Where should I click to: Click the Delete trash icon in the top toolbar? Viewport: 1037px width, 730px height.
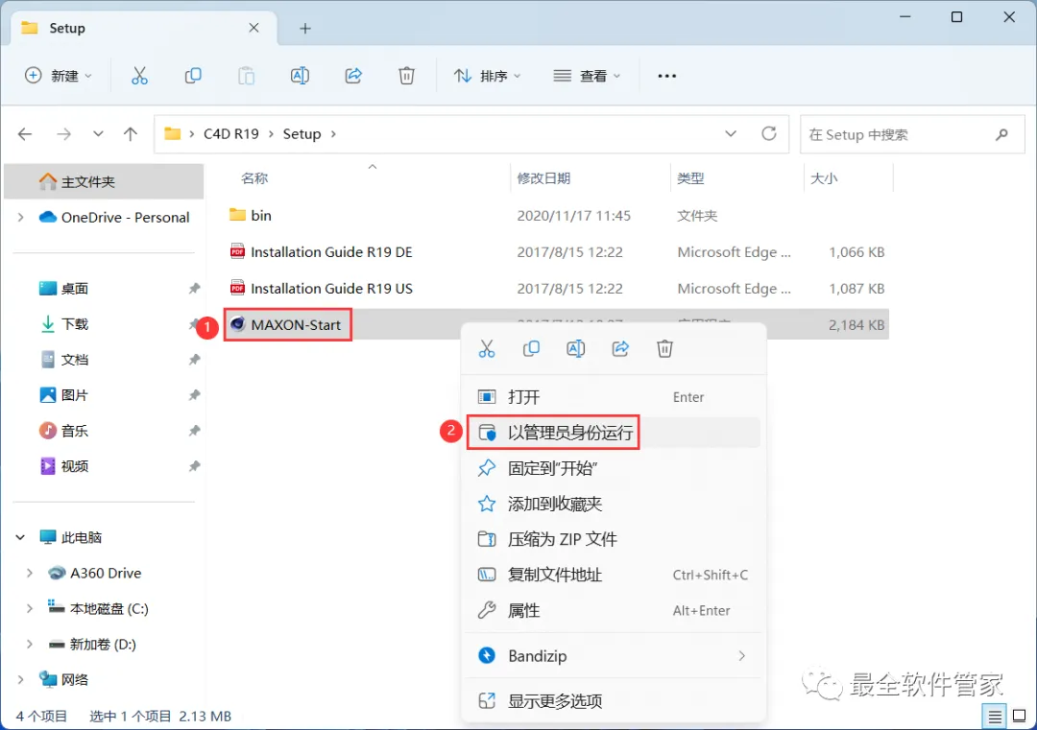pyautogui.click(x=406, y=76)
